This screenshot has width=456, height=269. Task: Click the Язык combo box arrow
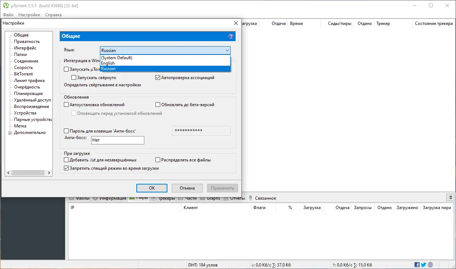[227, 51]
